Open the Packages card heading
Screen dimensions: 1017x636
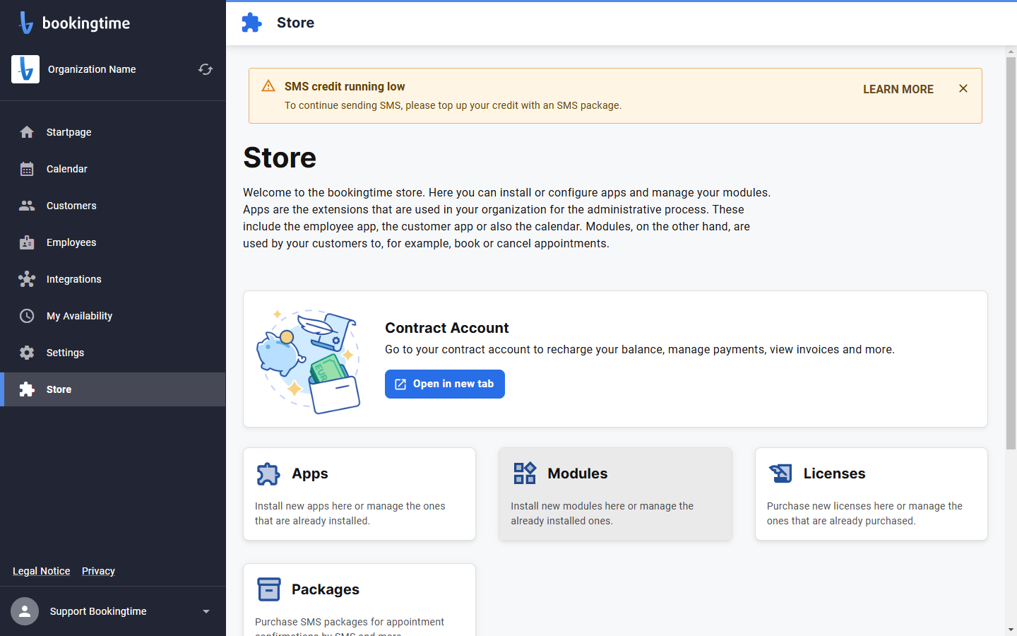[326, 589]
